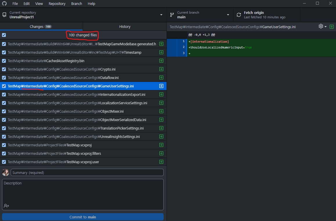Click Commit to main button
The width and height of the screenshot is (336, 221).
(83, 217)
